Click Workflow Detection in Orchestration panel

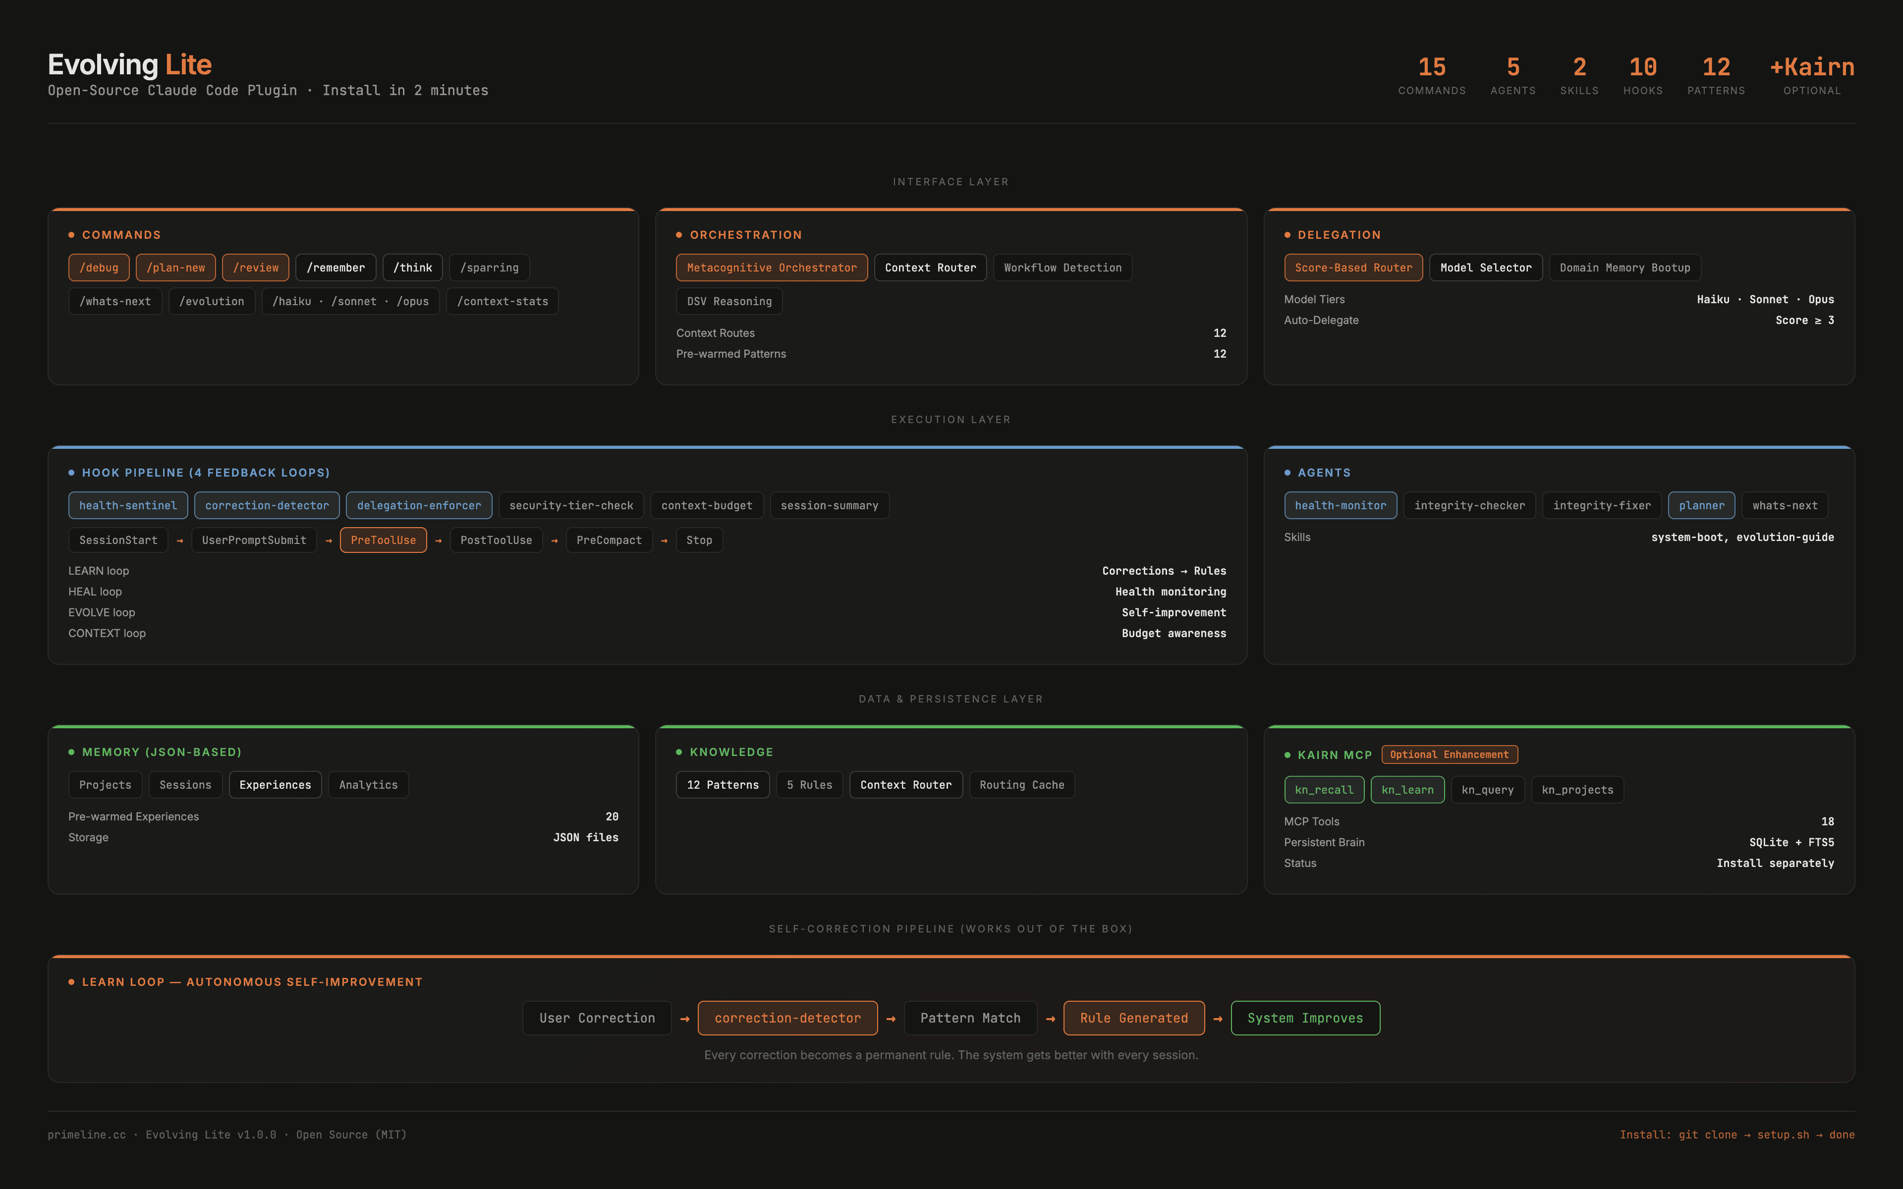pos(1063,268)
